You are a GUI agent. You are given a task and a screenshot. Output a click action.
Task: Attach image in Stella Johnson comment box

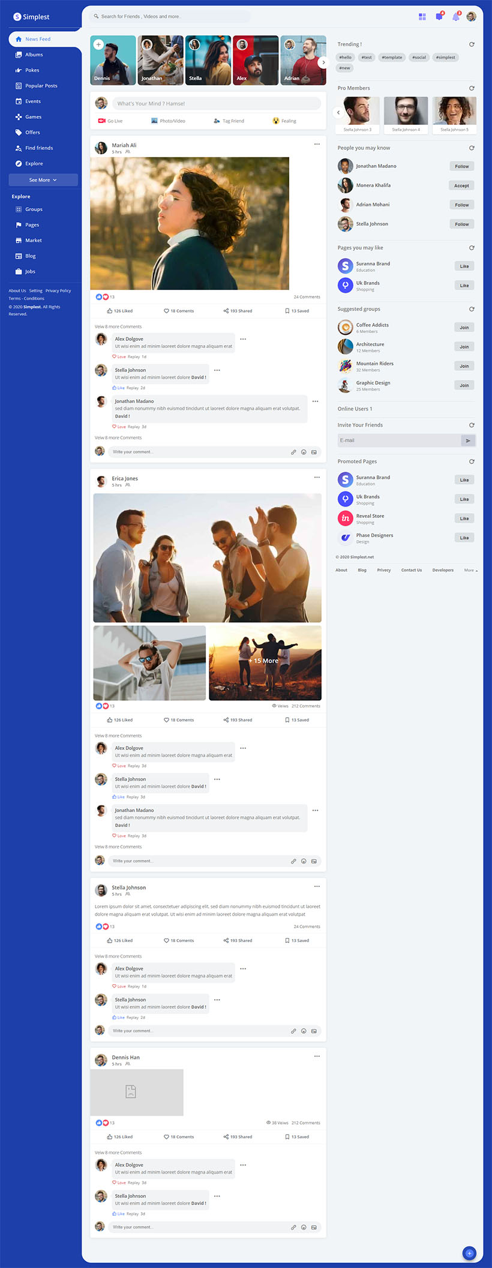click(x=314, y=1031)
